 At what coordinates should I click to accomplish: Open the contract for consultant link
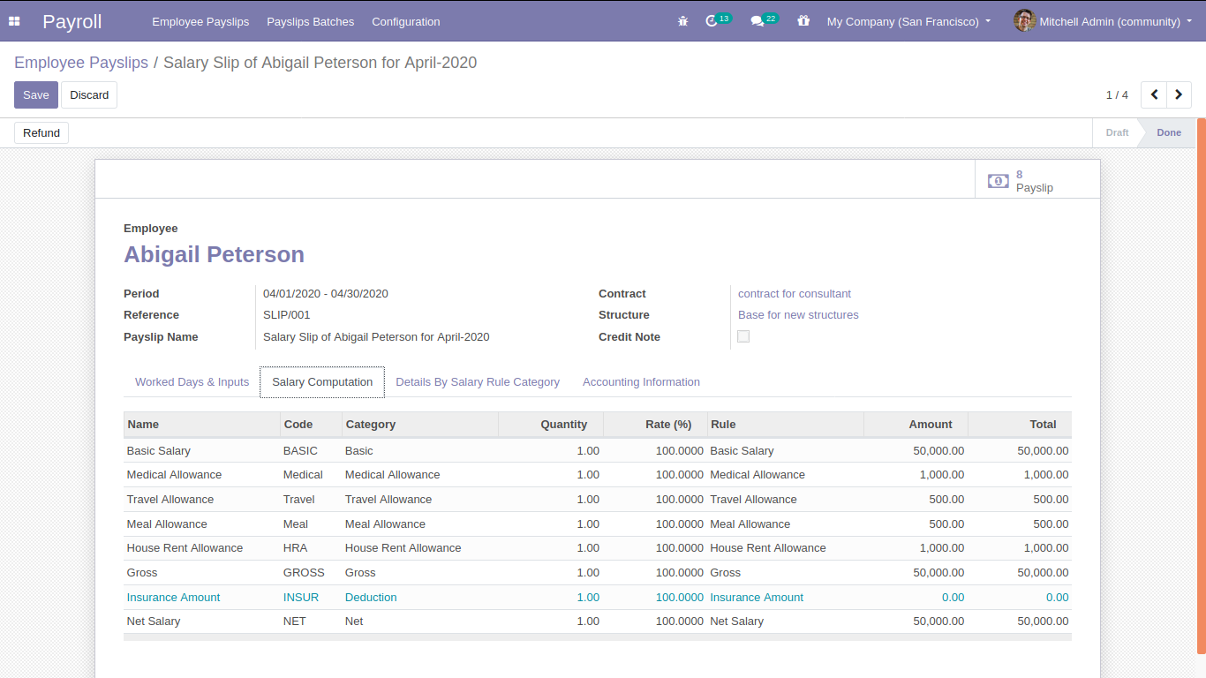pyautogui.click(x=795, y=294)
